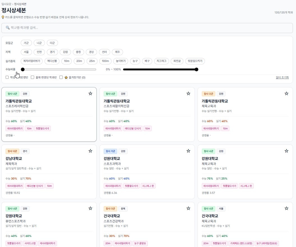The width and height of the screenshot is (296, 247).
Task: Star the 건국대학교 체육교육과 card
Action: (x=286, y=208)
